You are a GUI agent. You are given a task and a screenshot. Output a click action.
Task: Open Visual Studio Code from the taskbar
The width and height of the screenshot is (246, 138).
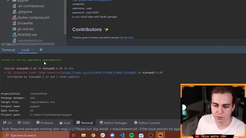tap(122, 135)
